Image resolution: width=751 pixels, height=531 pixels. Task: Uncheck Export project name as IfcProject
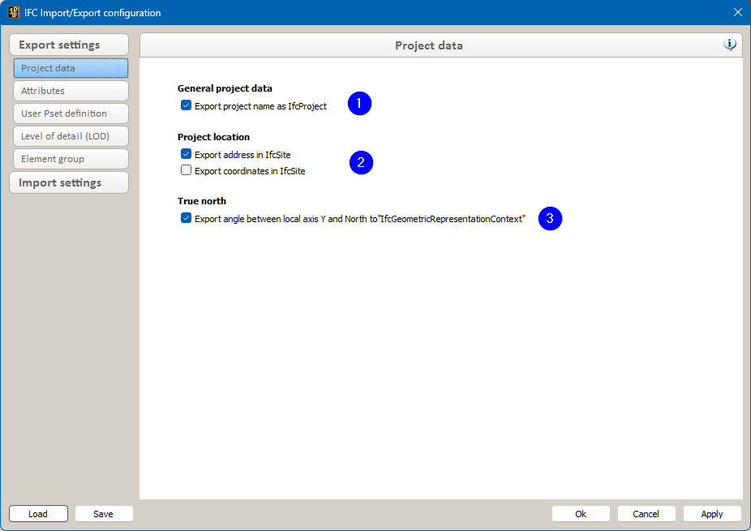(187, 105)
